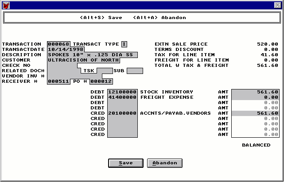This screenshot has height=182, width=284.
Task: Click Freight Expense amount 0.00
Action: pyautogui.click(x=255, y=97)
